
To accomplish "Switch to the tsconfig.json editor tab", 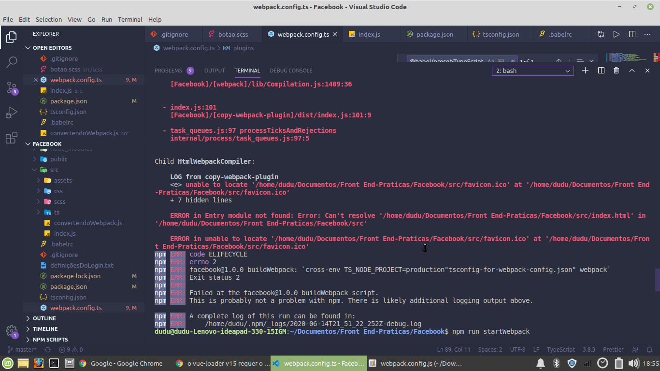I will [x=501, y=34].
